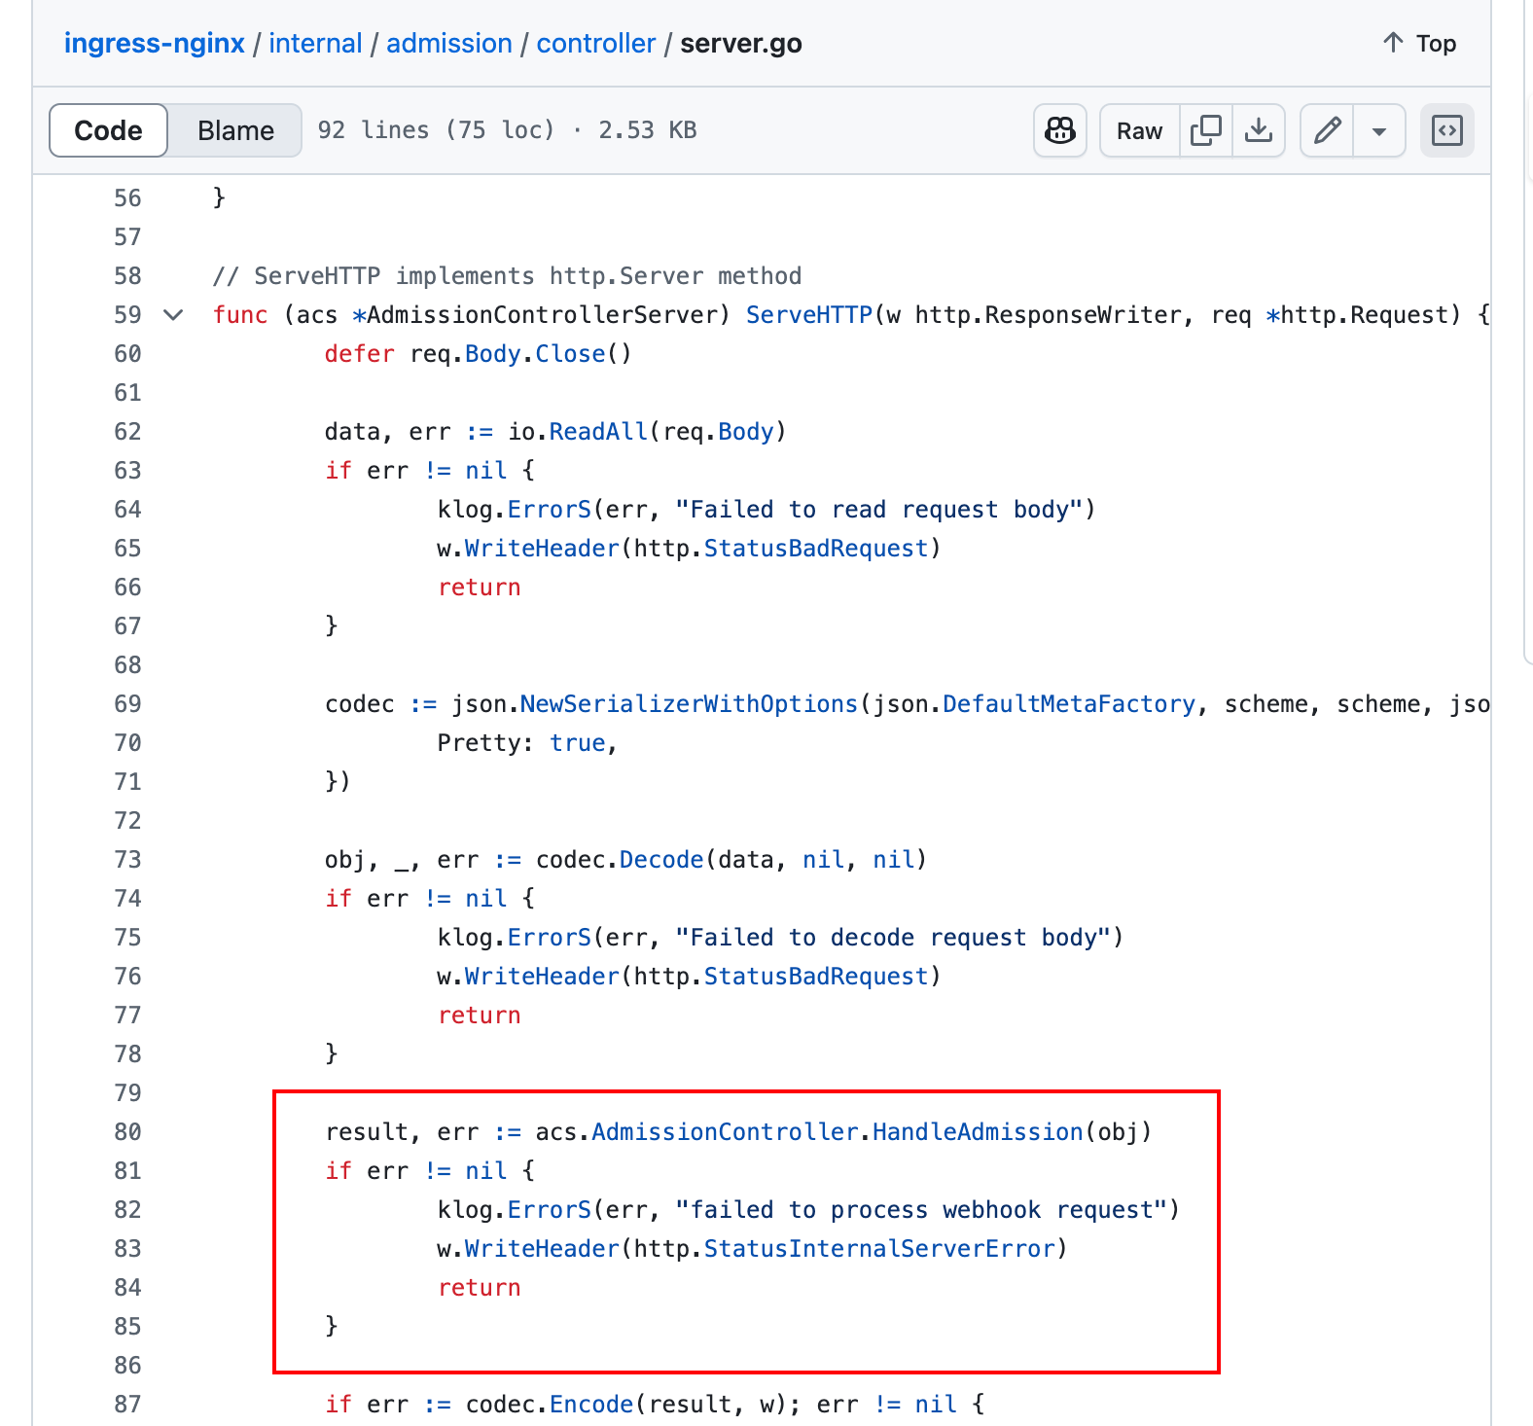Open Raw file view

click(x=1139, y=130)
